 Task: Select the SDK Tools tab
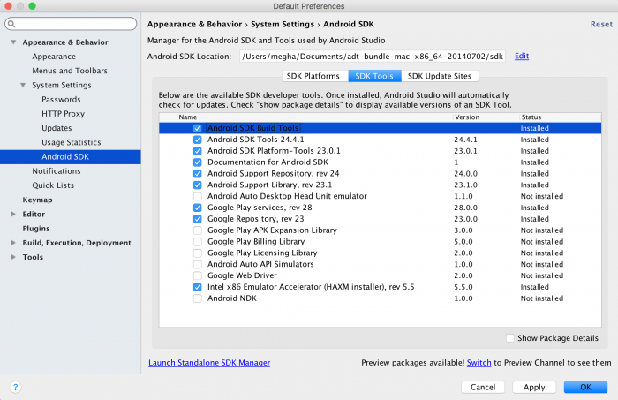point(374,76)
